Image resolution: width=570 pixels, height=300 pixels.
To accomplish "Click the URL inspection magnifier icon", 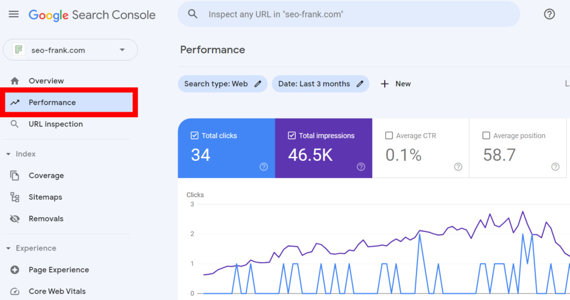I will pyautogui.click(x=14, y=124).
